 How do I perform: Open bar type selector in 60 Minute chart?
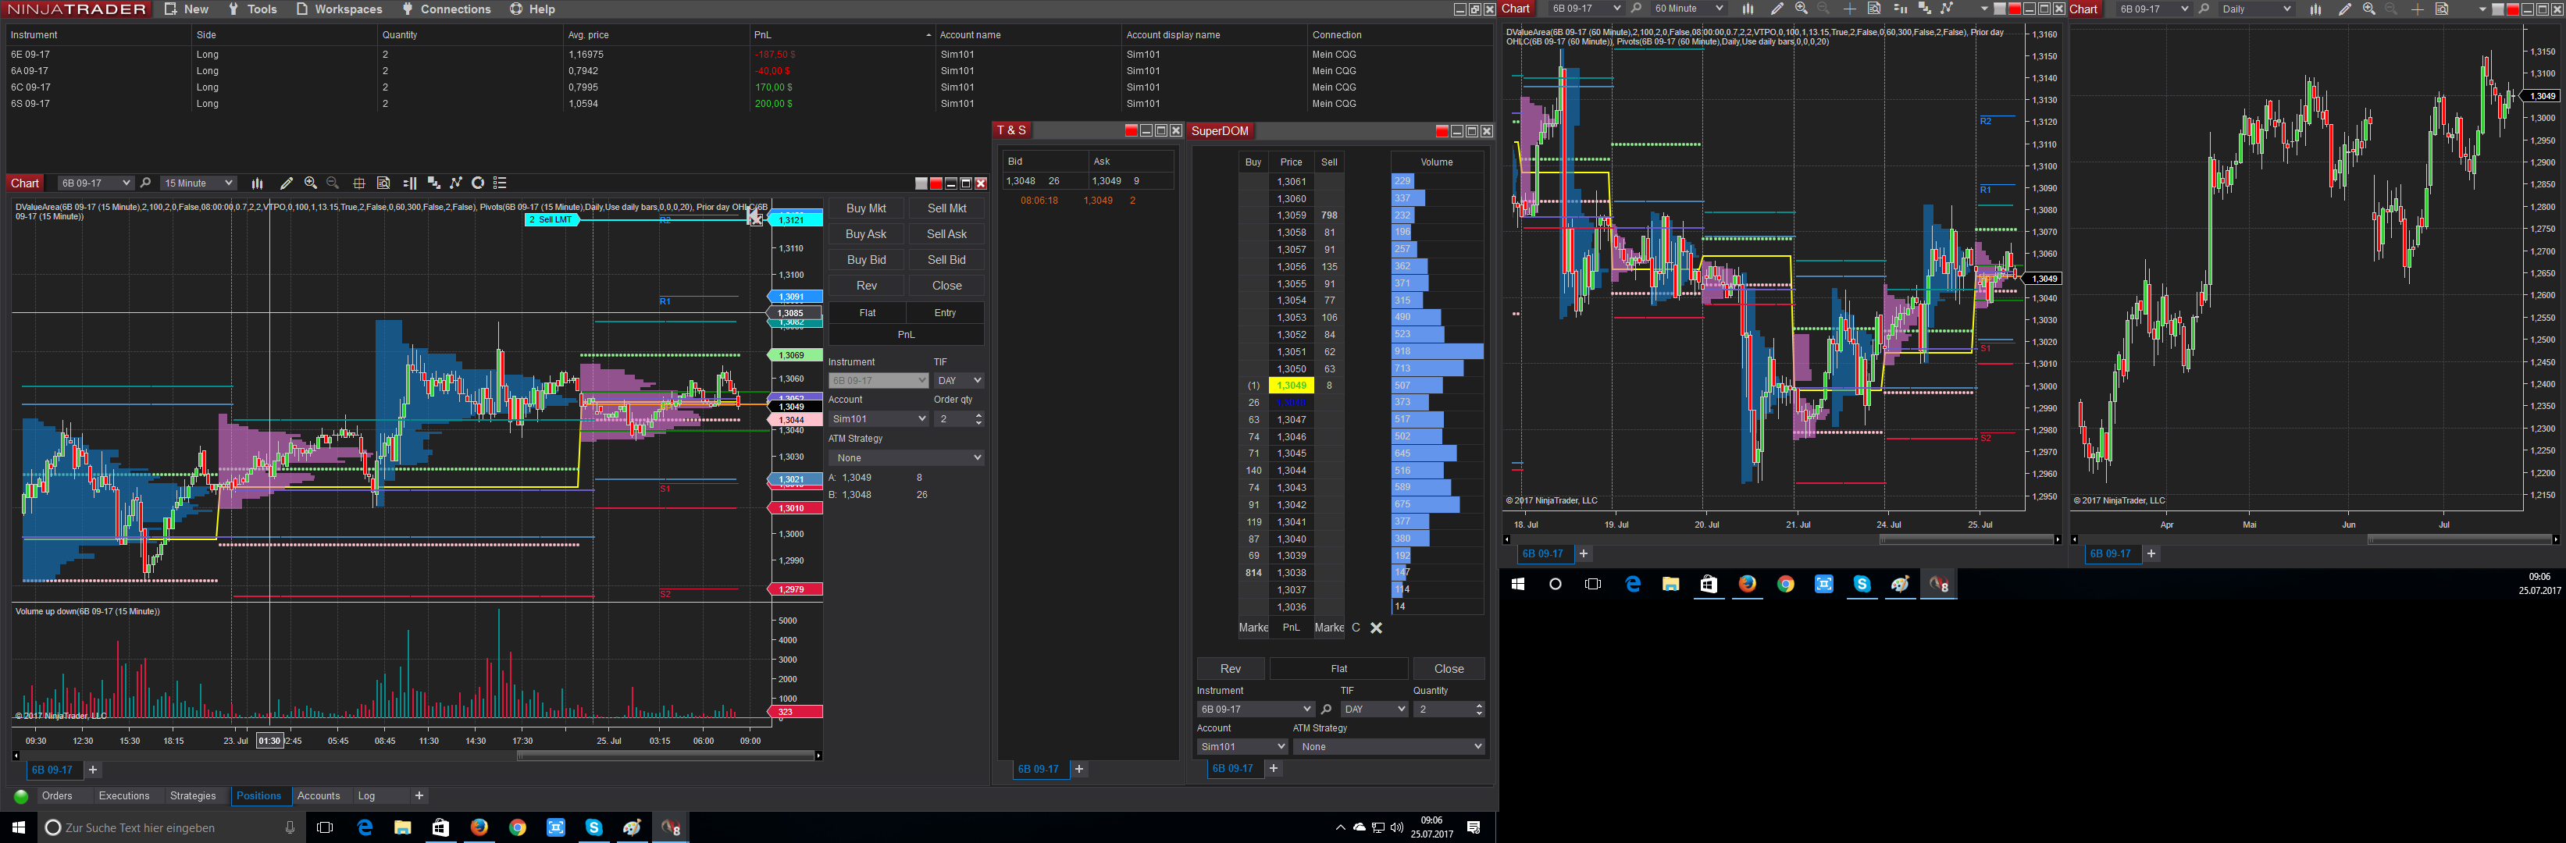pyautogui.click(x=1747, y=9)
